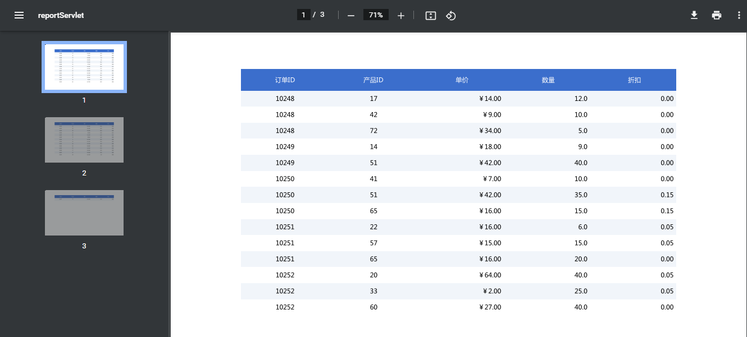Click the 数量 column header

pyautogui.click(x=548, y=80)
